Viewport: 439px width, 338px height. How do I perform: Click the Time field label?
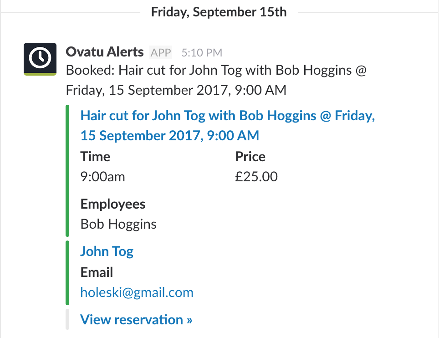coord(95,157)
